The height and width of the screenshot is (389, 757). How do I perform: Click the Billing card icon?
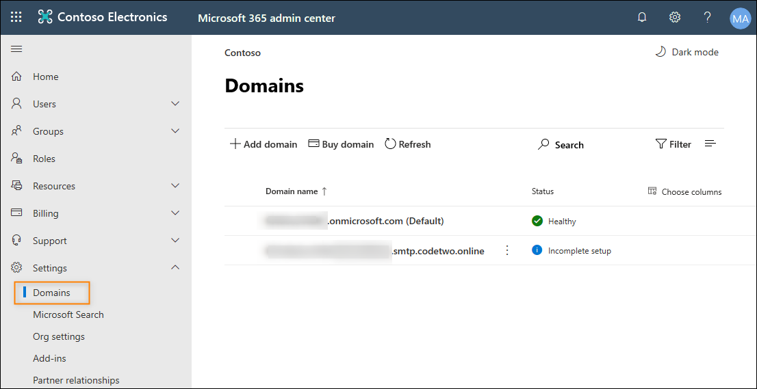pos(17,213)
